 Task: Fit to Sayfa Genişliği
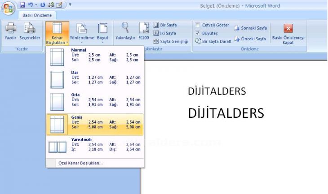171,42
